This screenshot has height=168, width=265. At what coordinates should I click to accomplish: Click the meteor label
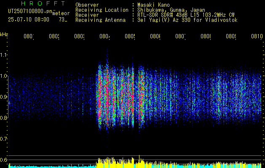61,13
